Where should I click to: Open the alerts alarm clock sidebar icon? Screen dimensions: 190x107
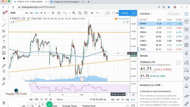point(186,22)
